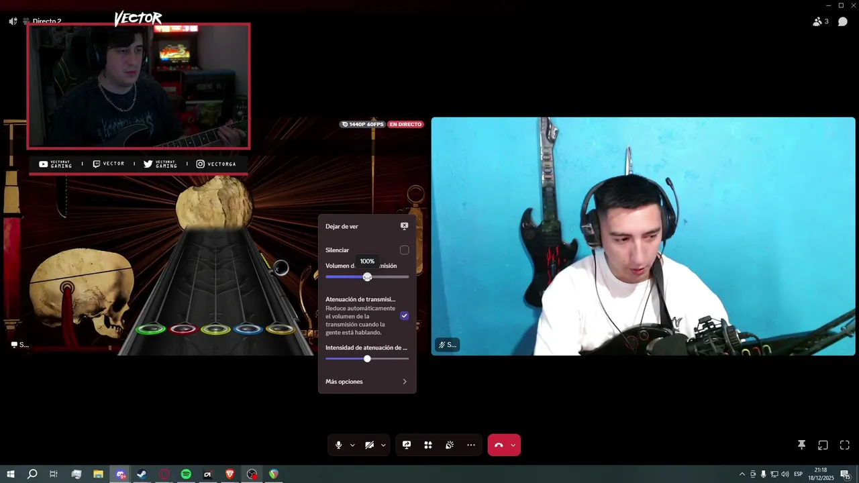
Task: Hang up with the red disconnect button
Action: point(499,445)
